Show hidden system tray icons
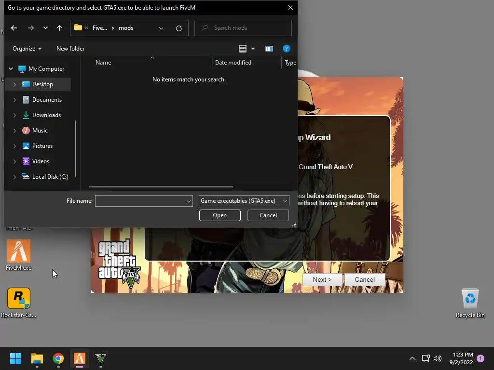This screenshot has height=370, width=494. 412,358
